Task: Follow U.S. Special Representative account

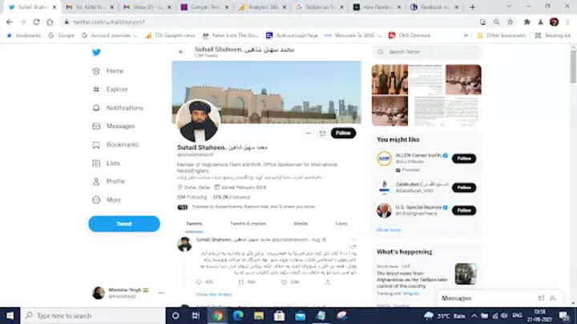Action: (x=464, y=210)
